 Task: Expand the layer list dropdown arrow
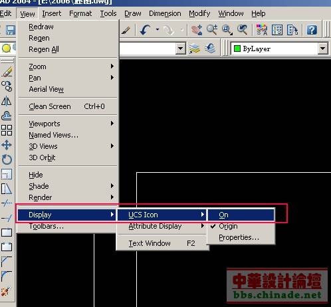tap(181, 49)
